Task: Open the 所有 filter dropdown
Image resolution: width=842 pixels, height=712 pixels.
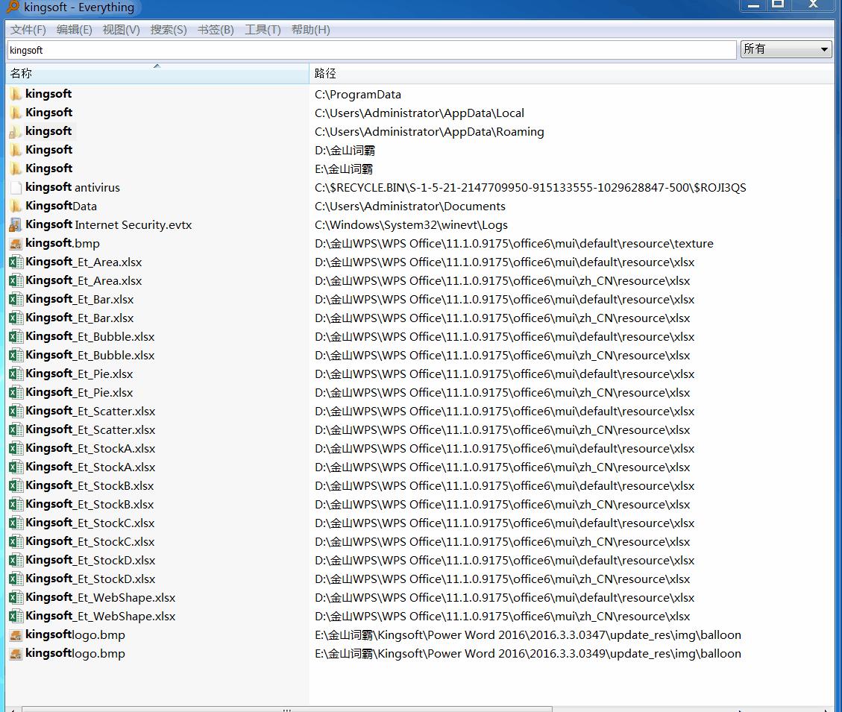Action: point(786,49)
